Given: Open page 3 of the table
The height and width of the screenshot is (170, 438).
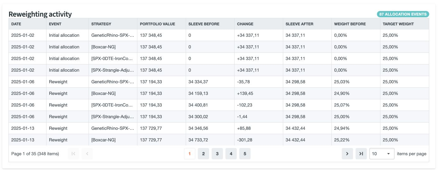Looking at the screenshot, I should [217, 154].
